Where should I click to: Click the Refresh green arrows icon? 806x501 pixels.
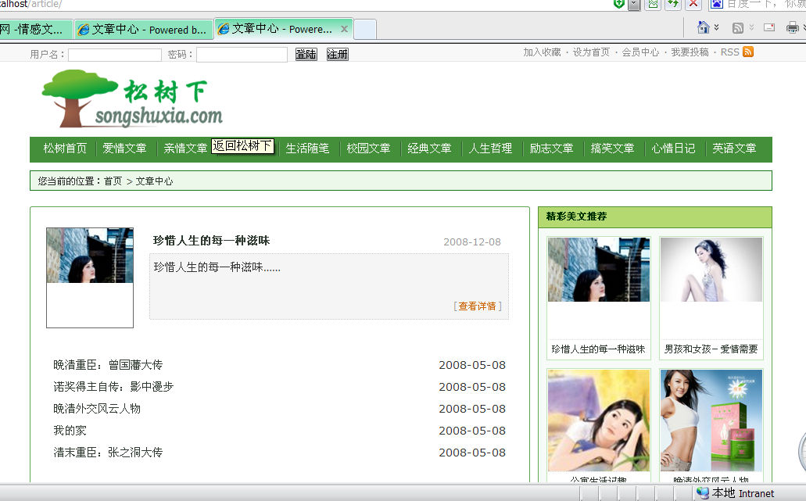tap(672, 4)
